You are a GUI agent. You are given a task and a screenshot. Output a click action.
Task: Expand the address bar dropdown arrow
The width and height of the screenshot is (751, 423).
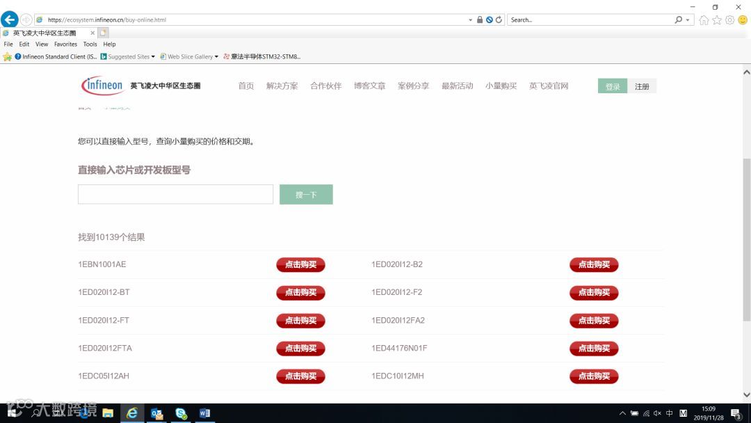[x=470, y=19]
